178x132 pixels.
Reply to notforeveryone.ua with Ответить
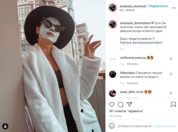pyautogui.click(x=132, y=64)
